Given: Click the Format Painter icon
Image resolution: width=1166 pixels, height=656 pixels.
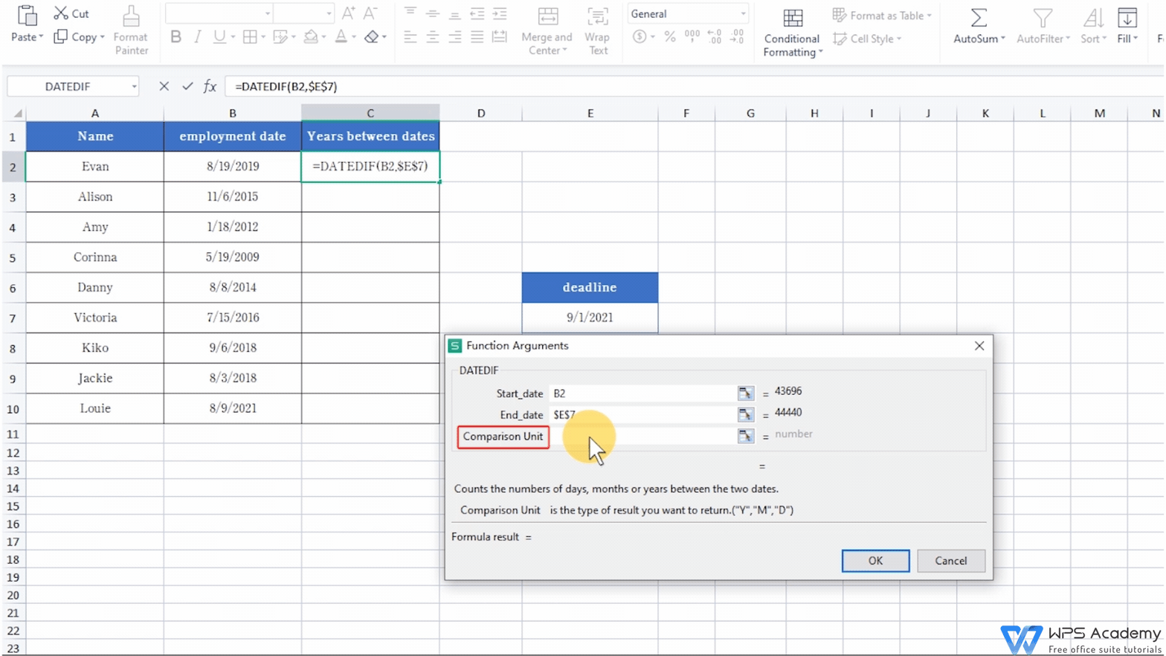Looking at the screenshot, I should click(x=131, y=18).
